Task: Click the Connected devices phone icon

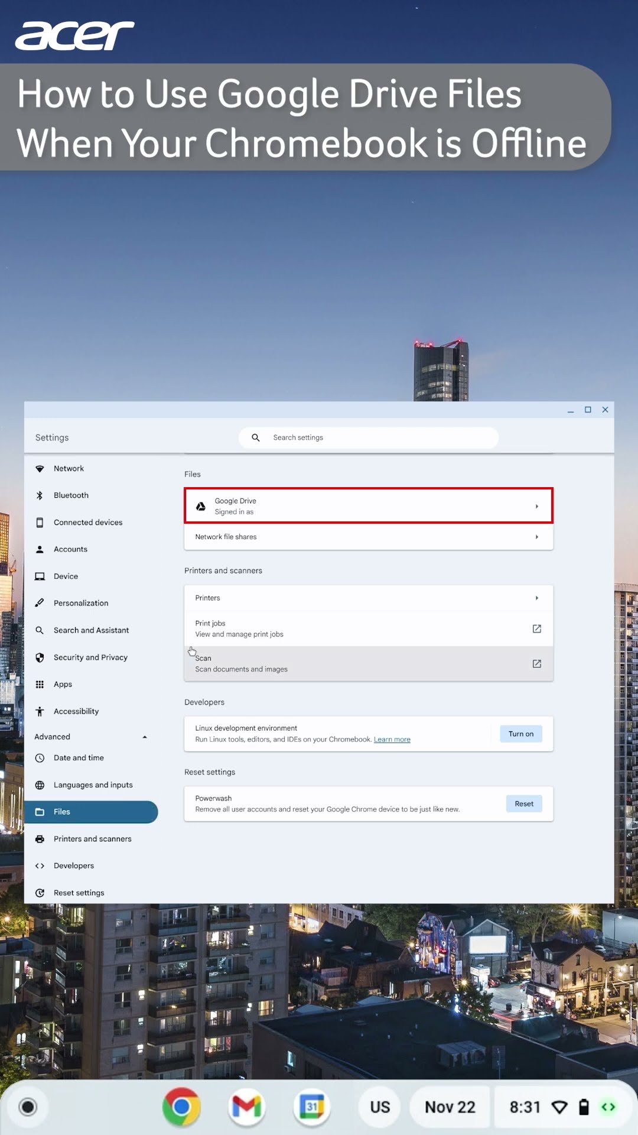Action: [x=40, y=523]
